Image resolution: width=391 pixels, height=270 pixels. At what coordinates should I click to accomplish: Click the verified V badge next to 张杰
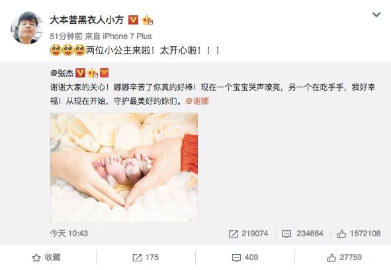click(80, 73)
